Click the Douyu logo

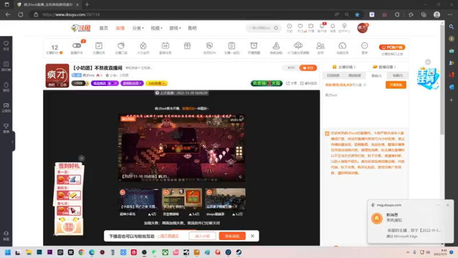click(x=81, y=28)
